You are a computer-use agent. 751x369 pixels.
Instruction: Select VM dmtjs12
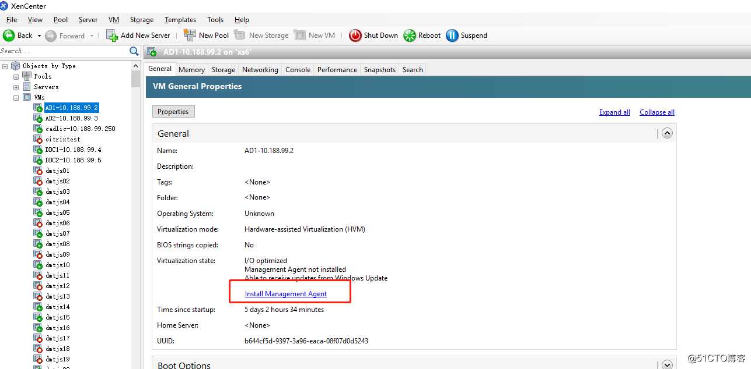tap(57, 286)
